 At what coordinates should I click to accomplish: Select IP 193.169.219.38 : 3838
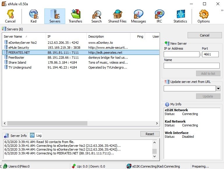tap(64, 48)
